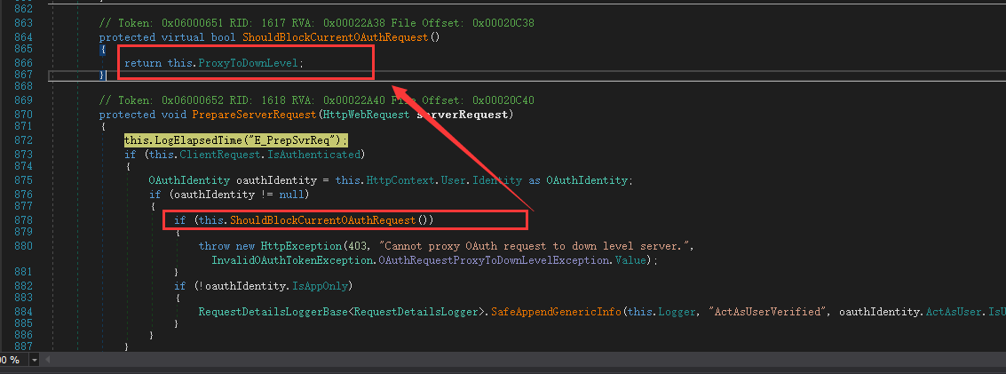Open the HttpWebRequest parameter type
Viewport: 1006px width, 374px height.
[x=364, y=115]
